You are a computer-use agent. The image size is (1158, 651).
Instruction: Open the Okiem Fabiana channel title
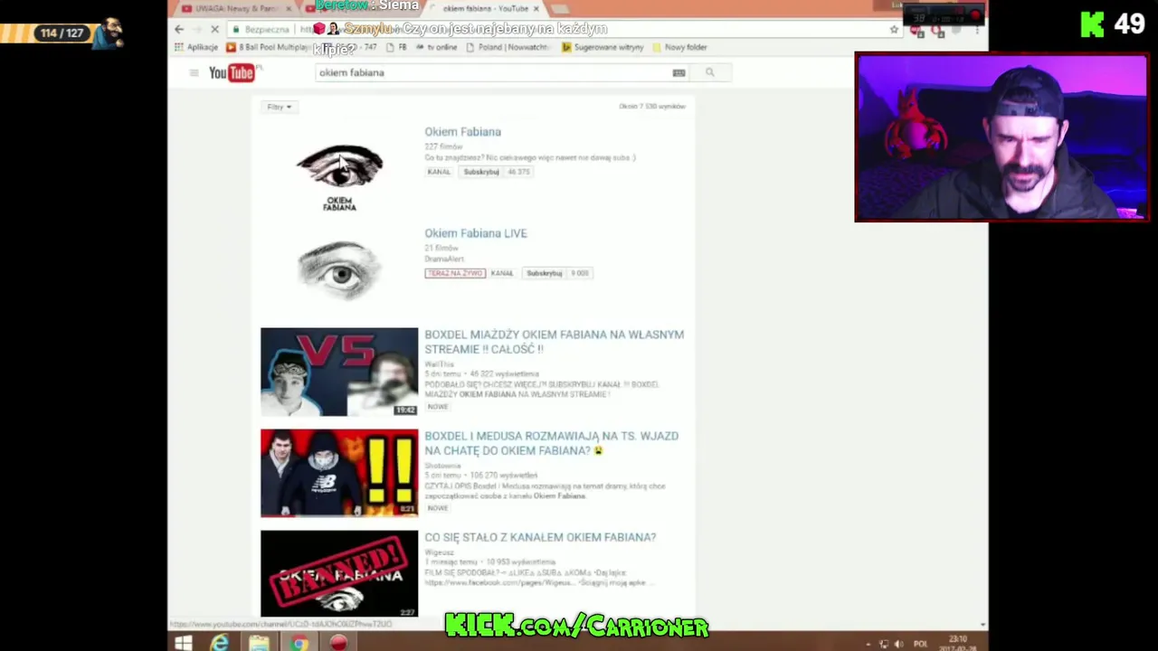coord(462,132)
